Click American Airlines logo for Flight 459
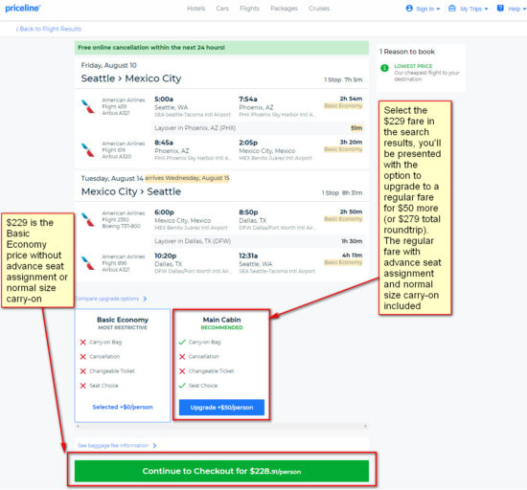Image resolution: width=527 pixels, height=490 pixels. click(x=88, y=106)
